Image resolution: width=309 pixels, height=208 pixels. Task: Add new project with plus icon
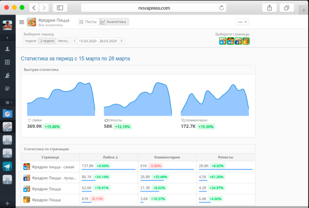coord(7,204)
